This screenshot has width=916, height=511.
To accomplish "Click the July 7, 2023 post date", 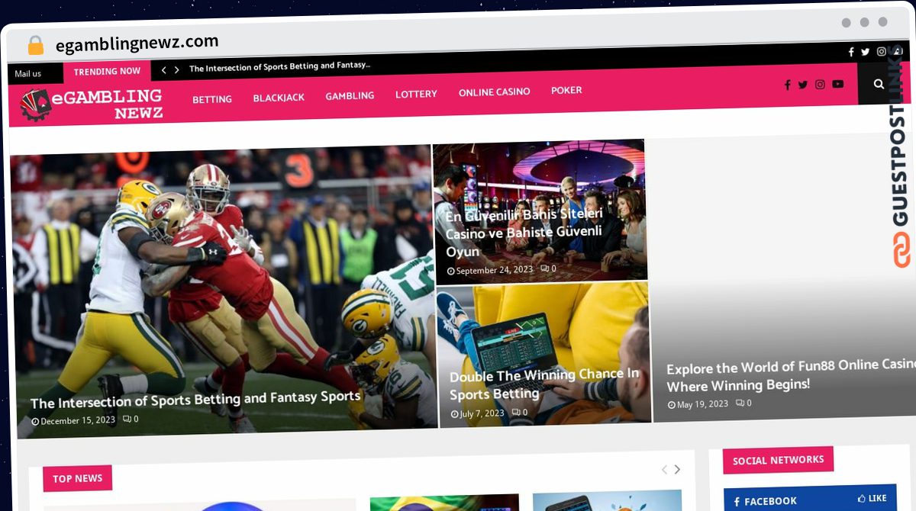I will (477, 413).
